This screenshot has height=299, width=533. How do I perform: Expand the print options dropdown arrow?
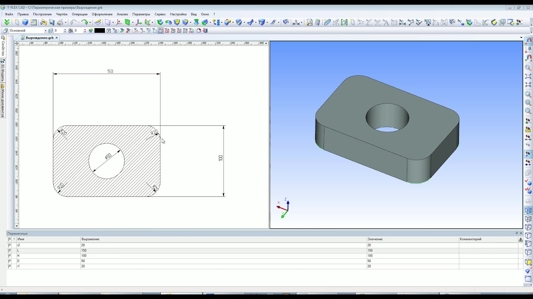[x=65, y=22]
